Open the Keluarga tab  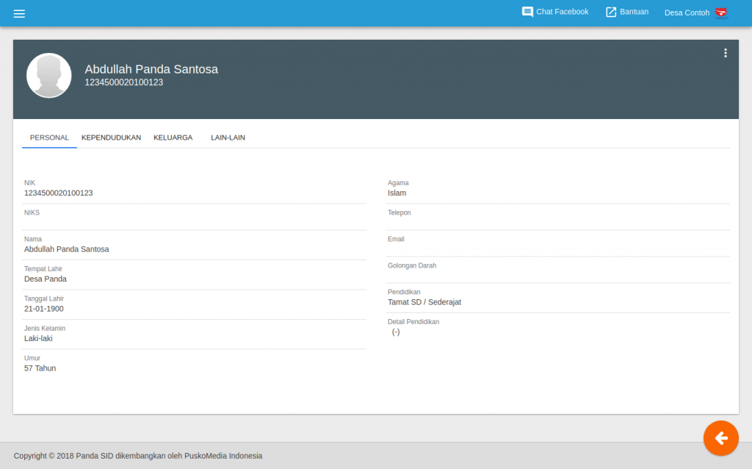pos(173,137)
